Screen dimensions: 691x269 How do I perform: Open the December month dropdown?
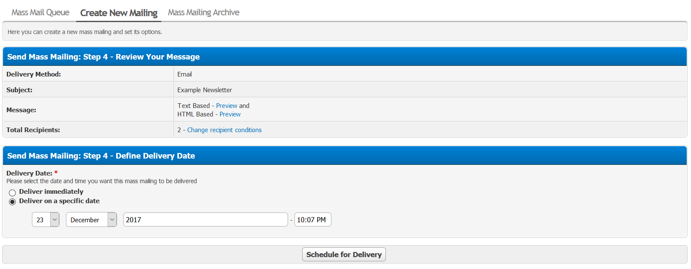(x=91, y=220)
